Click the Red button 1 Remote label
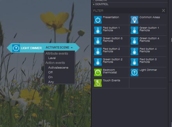172x127 pixels. coord(111,29)
